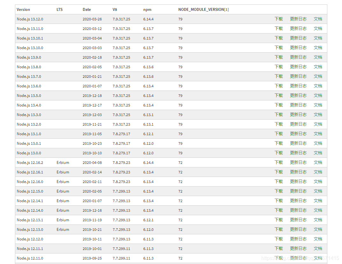The image size is (342, 264).
Task: Select the Node.js 12.16.0 version text
Action: pos(30,182)
